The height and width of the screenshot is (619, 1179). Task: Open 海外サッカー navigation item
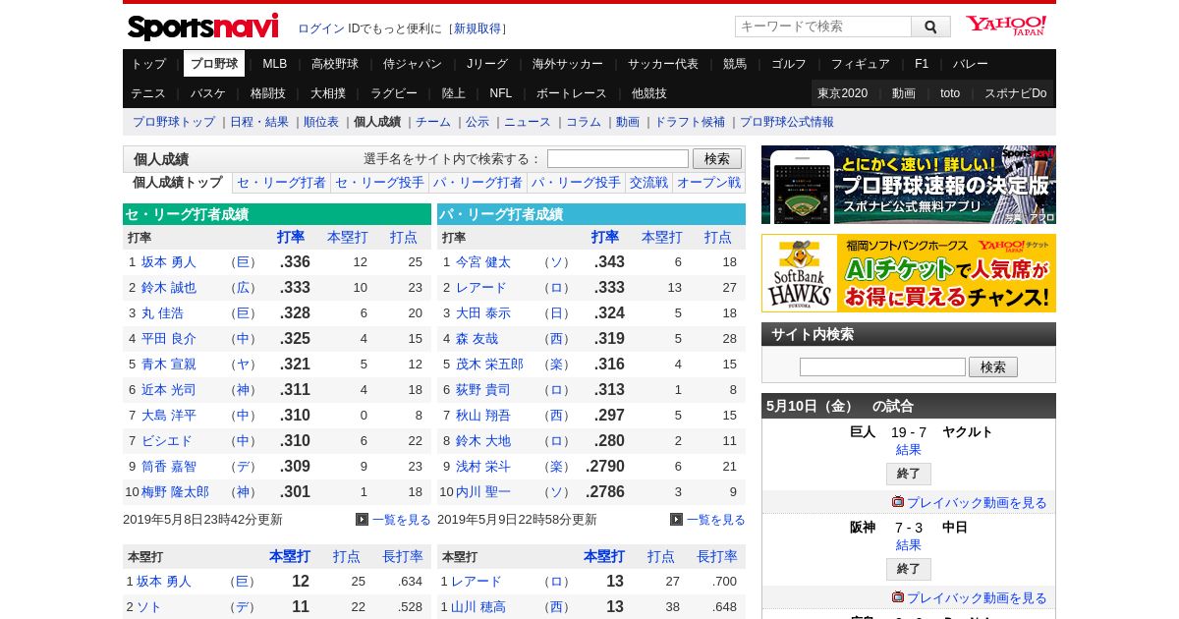pos(568,64)
